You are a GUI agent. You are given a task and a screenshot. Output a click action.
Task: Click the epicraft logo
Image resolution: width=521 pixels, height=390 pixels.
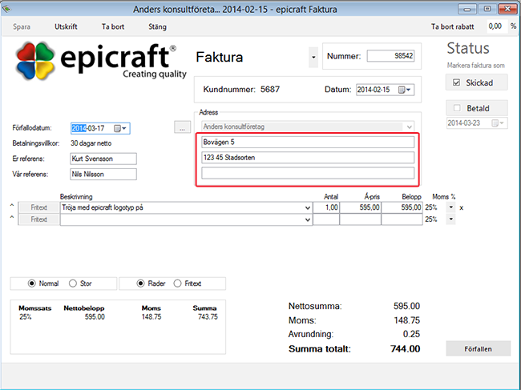pyautogui.click(x=101, y=62)
